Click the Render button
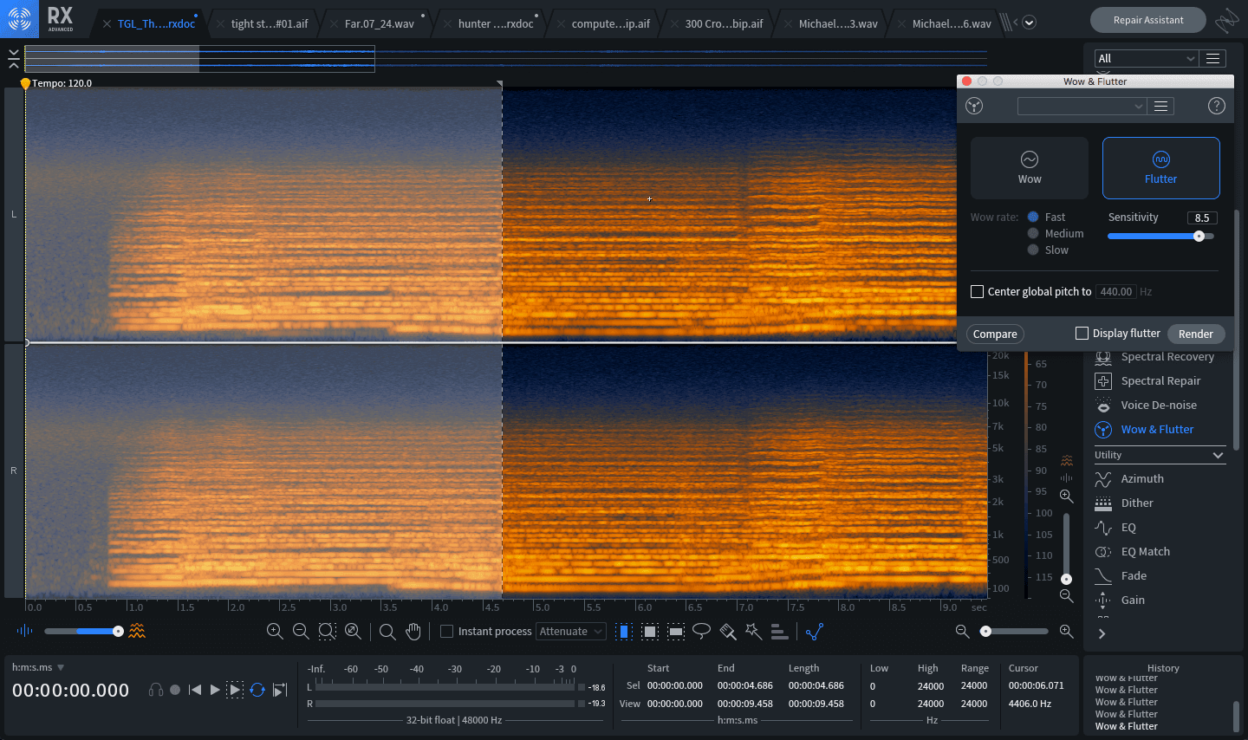The image size is (1248, 740). pyautogui.click(x=1196, y=334)
